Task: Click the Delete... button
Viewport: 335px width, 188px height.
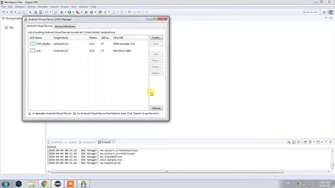Action: pos(157,67)
